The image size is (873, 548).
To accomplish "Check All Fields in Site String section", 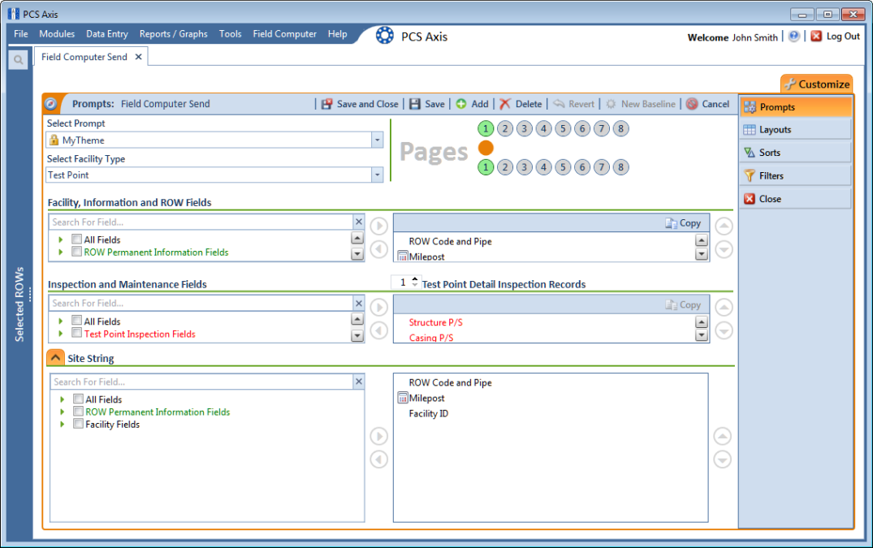I will pyautogui.click(x=79, y=399).
